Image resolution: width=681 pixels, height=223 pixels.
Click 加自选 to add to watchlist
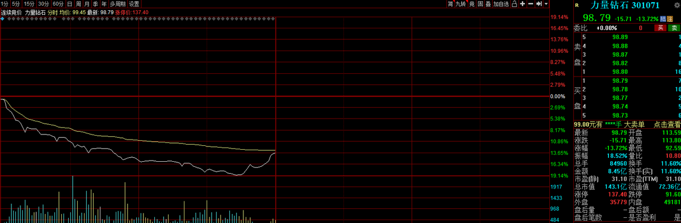click(x=501, y=3)
